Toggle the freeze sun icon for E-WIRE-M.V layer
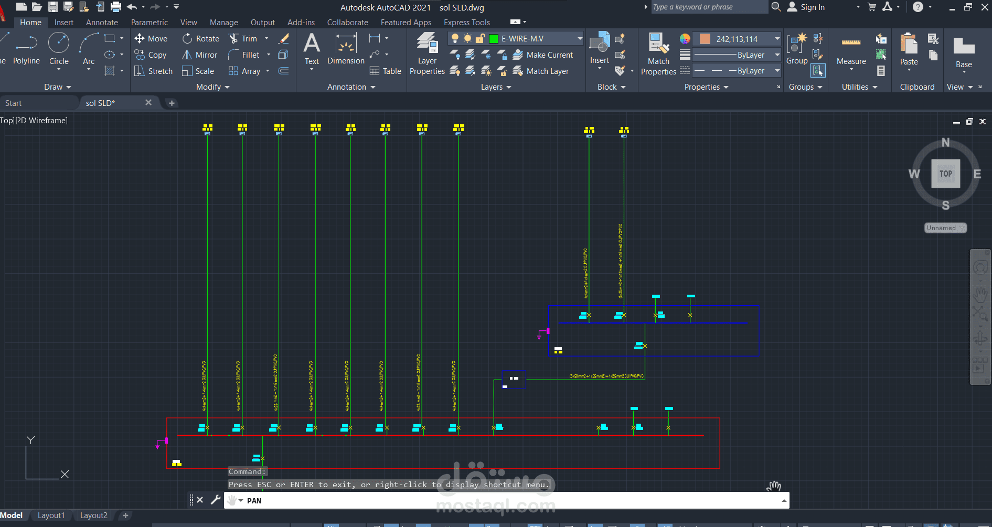This screenshot has height=527, width=992. (467, 38)
